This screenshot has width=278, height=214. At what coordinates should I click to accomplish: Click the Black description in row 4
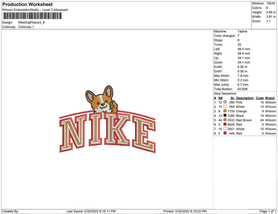click(x=240, y=116)
